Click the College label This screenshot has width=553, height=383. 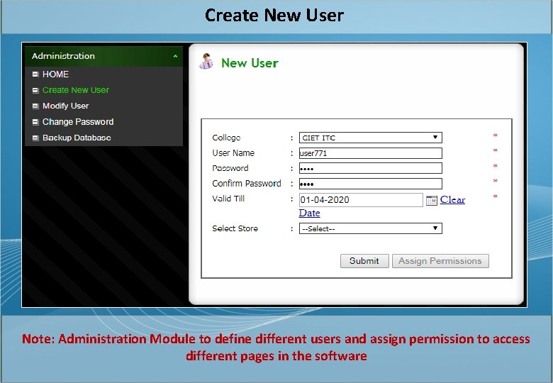[x=226, y=138]
